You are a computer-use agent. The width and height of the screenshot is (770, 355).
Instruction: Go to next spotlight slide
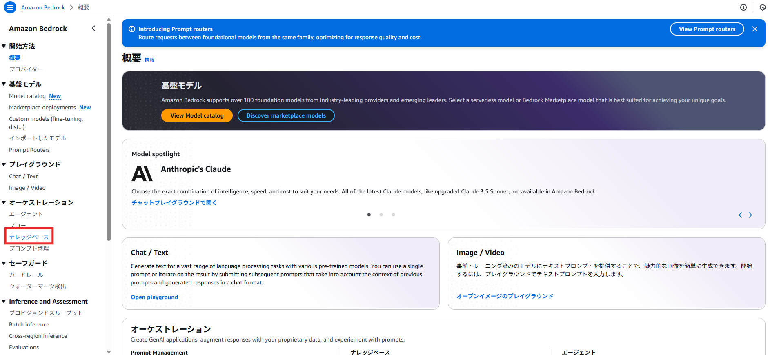[750, 215]
